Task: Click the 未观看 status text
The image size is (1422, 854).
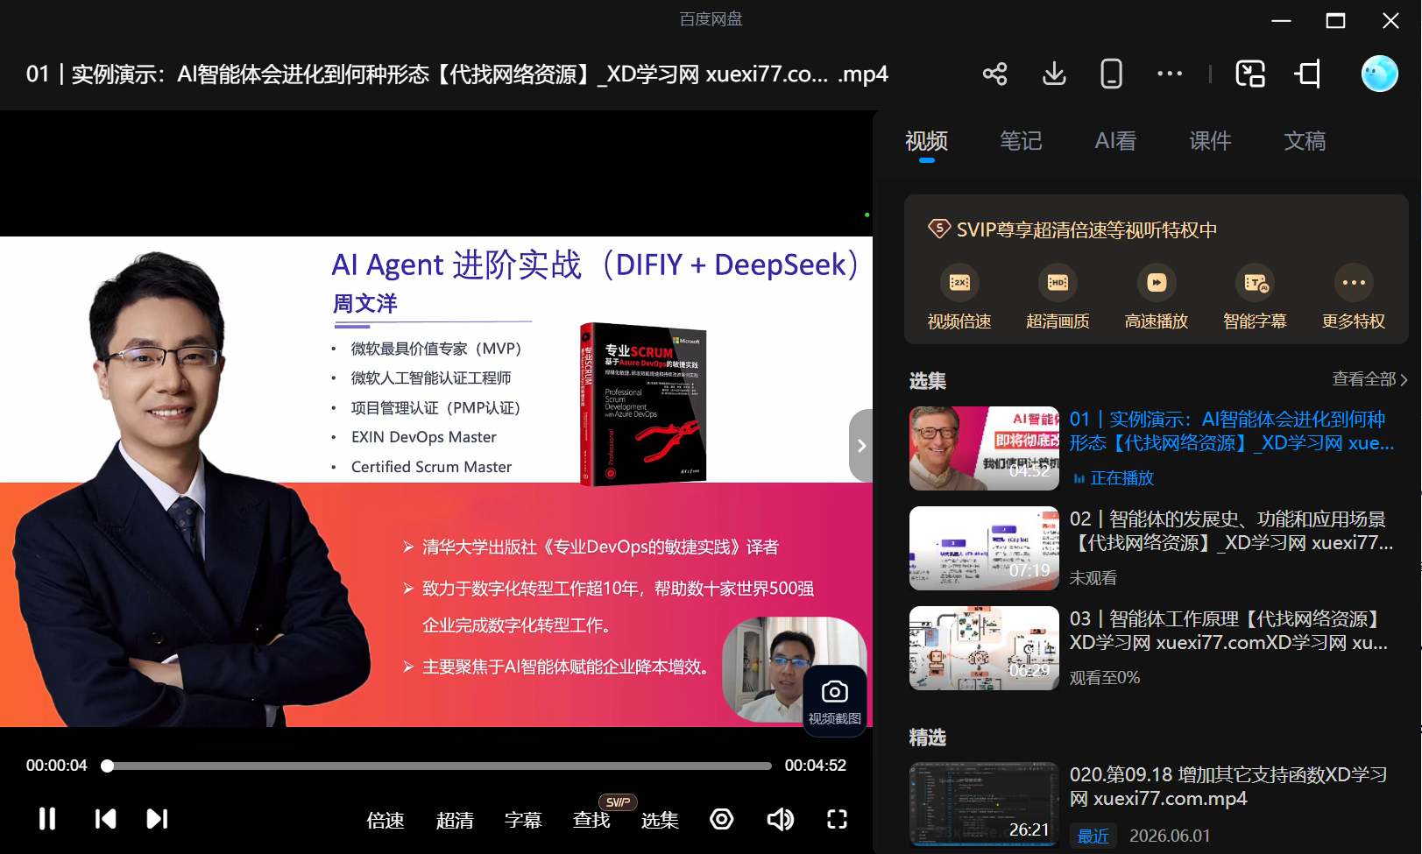Action: [1093, 578]
